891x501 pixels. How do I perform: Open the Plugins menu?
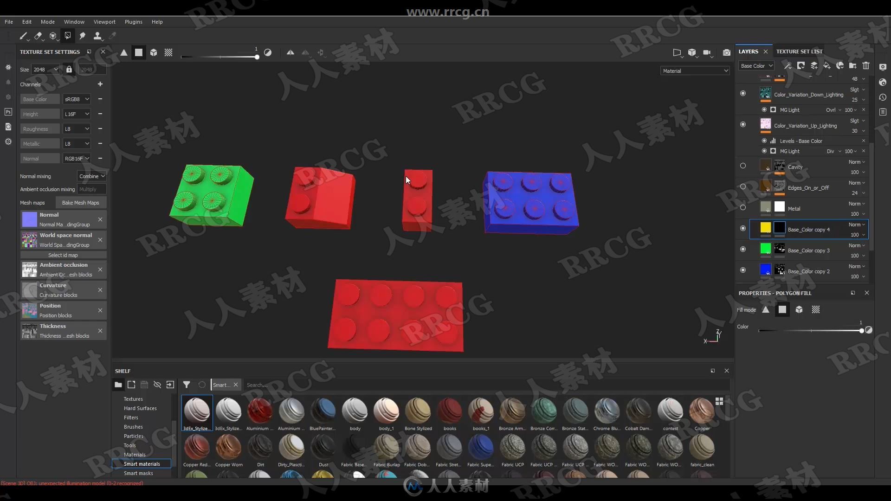pyautogui.click(x=133, y=21)
